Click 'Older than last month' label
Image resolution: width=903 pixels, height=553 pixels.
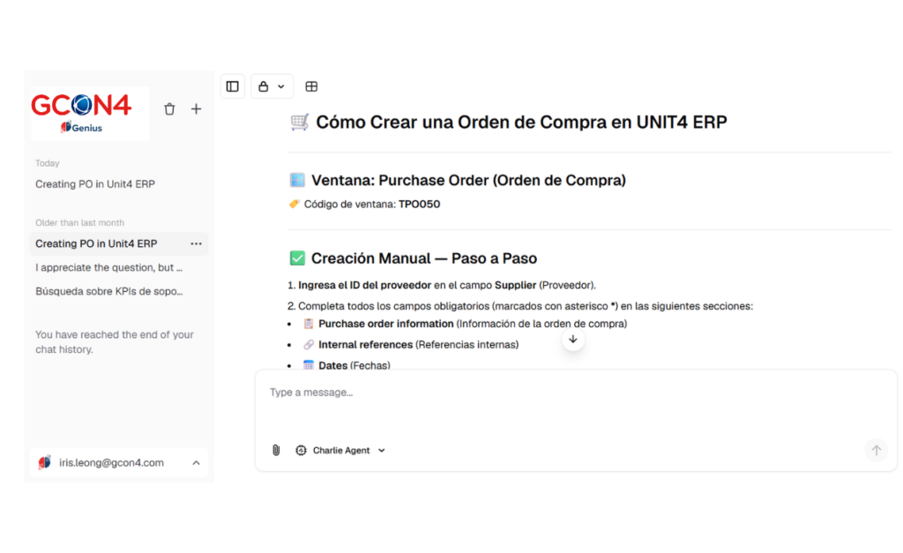pyautogui.click(x=79, y=223)
